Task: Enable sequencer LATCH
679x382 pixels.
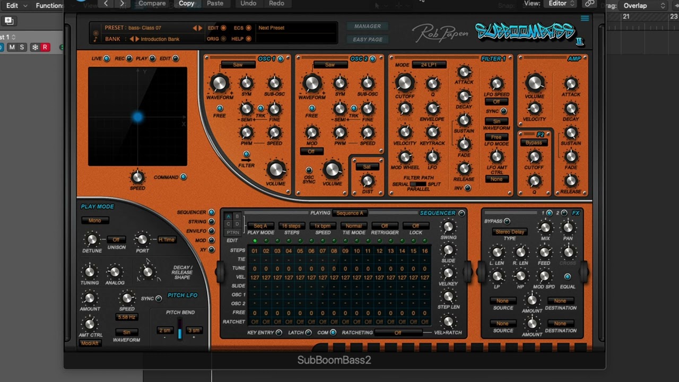Action: coord(308,333)
